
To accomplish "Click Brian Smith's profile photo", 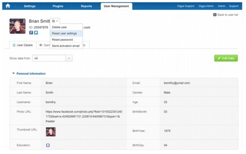I will pyautogui.click(x=17, y=26).
